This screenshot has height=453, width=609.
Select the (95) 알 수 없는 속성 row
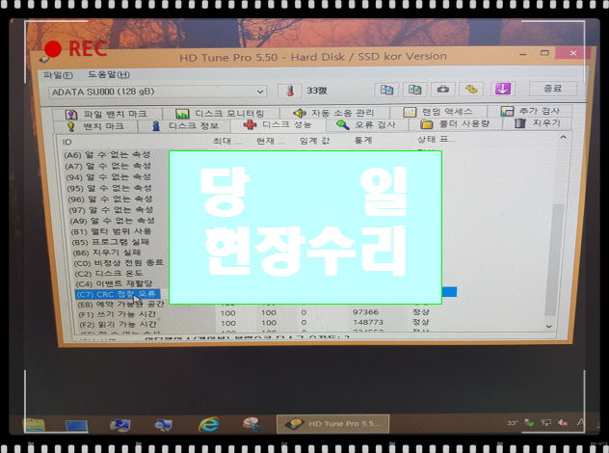pyautogui.click(x=110, y=188)
